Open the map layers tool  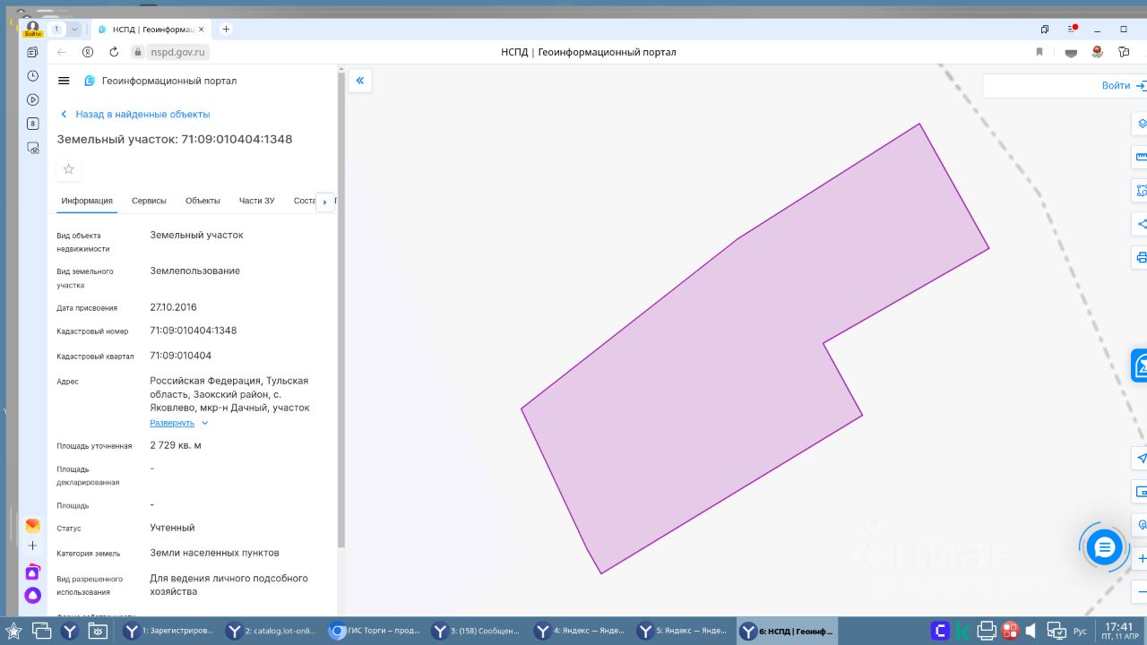point(1142,123)
